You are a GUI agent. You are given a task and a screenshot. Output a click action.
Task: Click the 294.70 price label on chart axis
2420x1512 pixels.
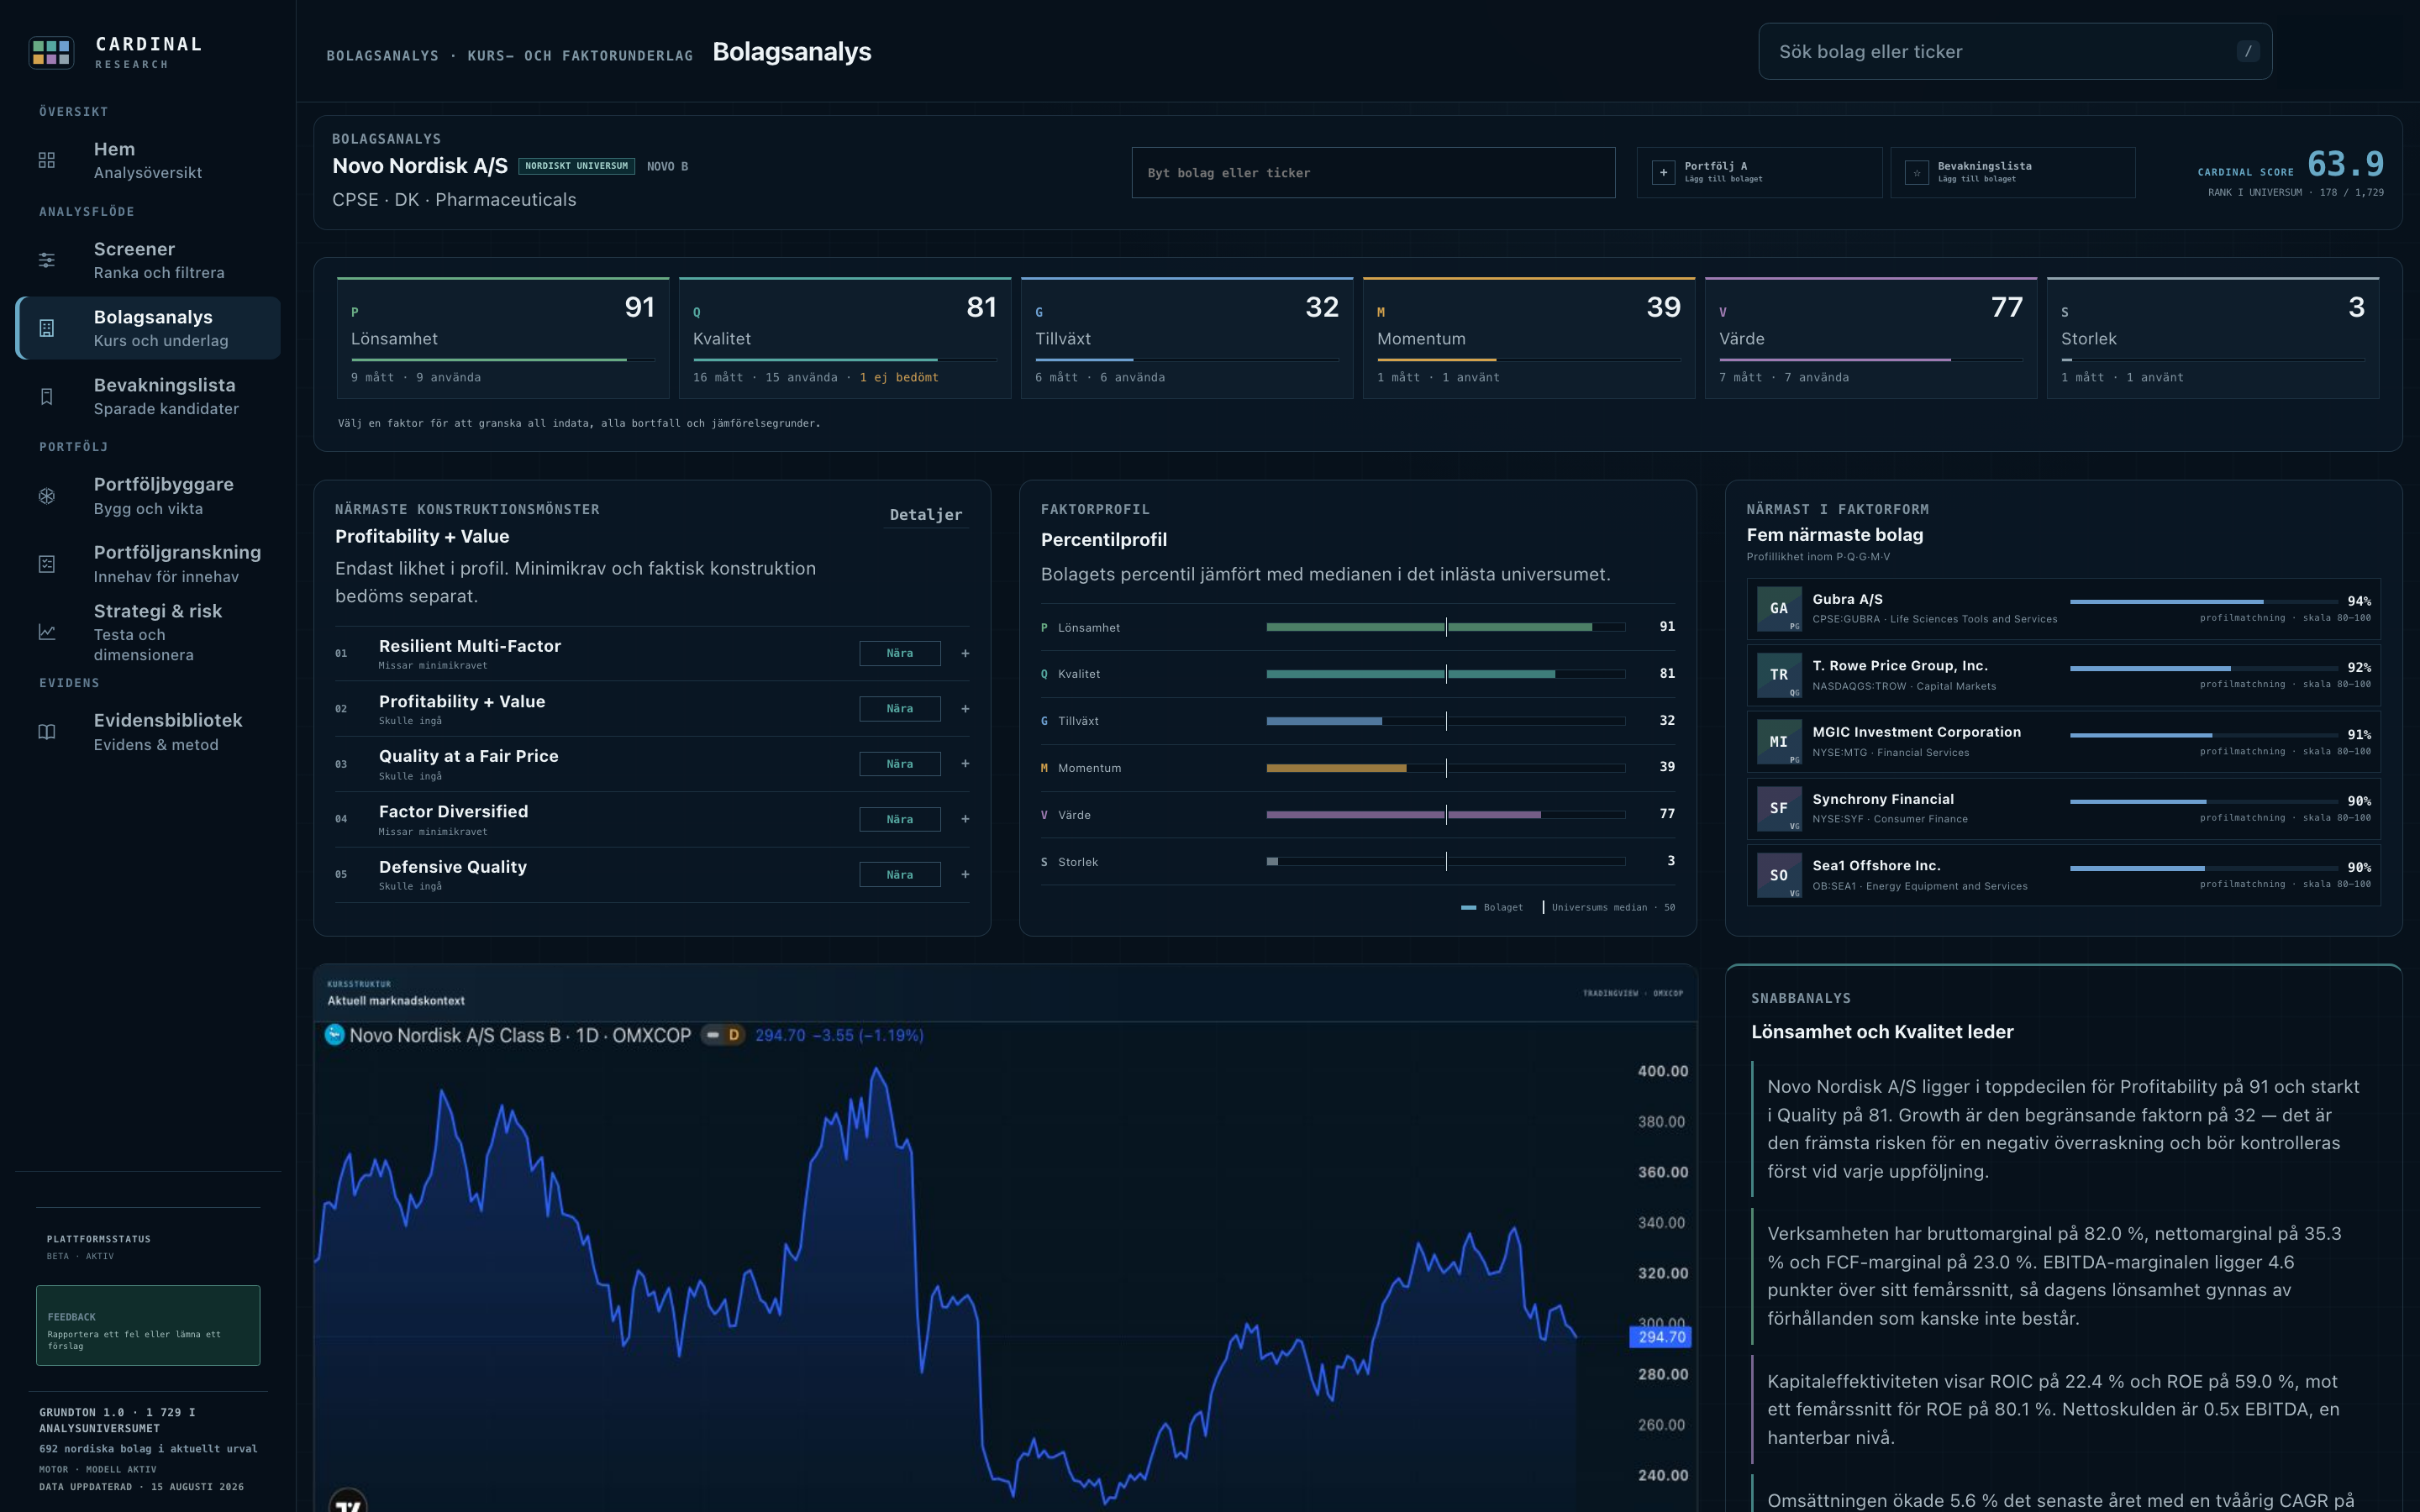(x=1661, y=1337)
